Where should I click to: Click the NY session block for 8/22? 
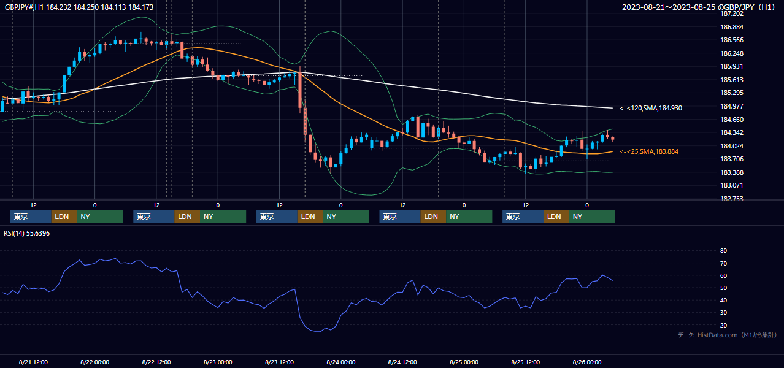pos(223,217)
